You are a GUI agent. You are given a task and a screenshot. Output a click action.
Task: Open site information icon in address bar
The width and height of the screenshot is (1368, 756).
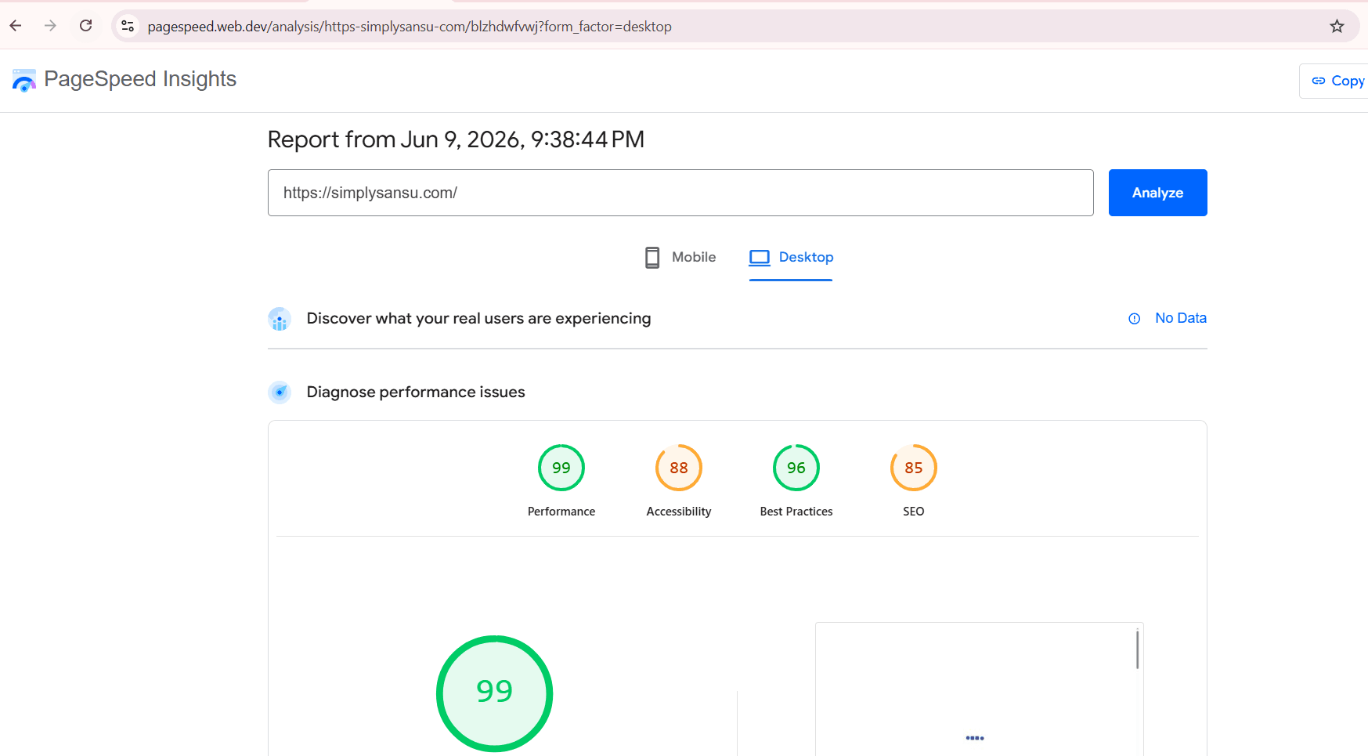(128, 26)
